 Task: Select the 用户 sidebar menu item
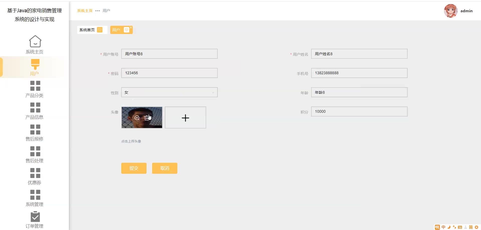[35, 67]
